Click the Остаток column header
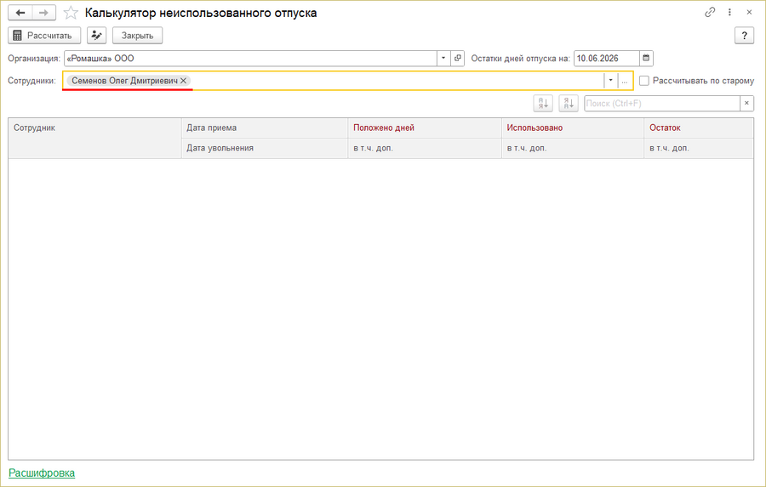 tap(699, 127)
